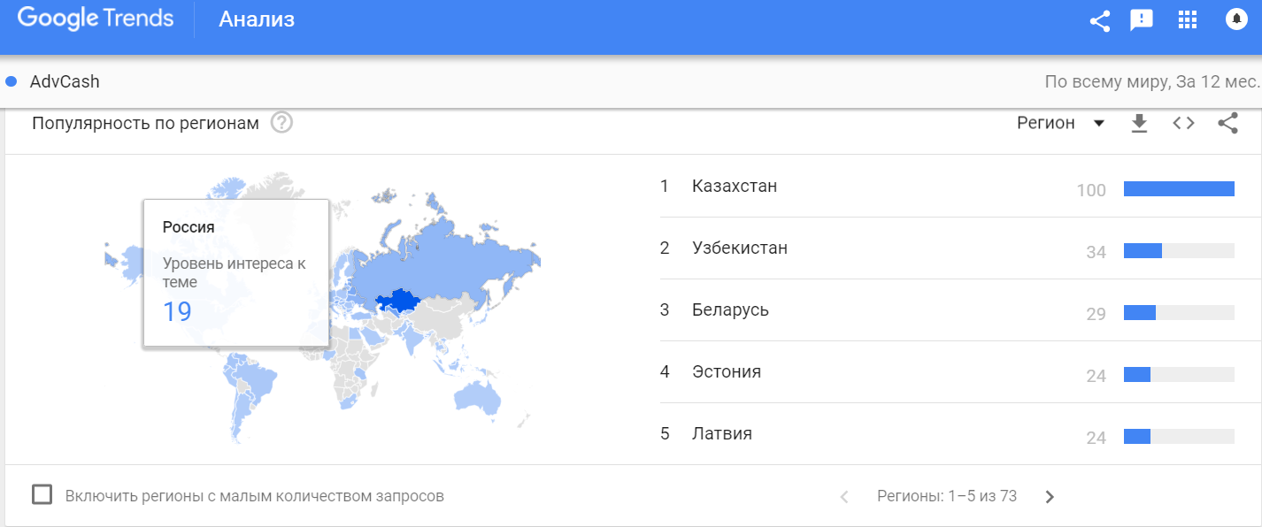Screen dimensions: 1262x527
Task: Enable Включить регионы с малым количеством запросов
Action: tap(42, 494)
